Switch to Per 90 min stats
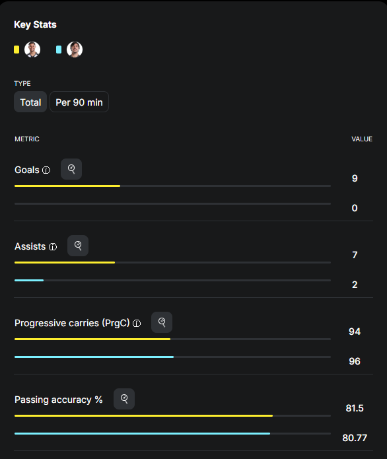Viewport: 387px width, 459px height. click(79, 102)
